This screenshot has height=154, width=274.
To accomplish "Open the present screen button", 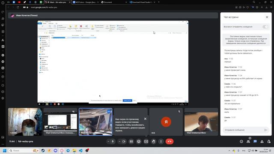I will coord(146,142).
